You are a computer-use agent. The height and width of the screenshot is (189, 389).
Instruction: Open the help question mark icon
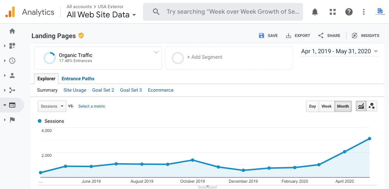(x=349, y=12)
